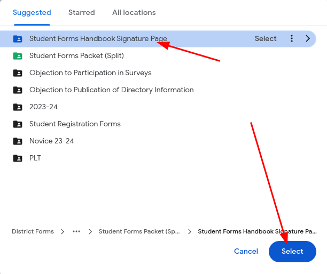Cancel the folder picker dialog
327x274 pixels.
pyautogui.click(x=246, y=251)
